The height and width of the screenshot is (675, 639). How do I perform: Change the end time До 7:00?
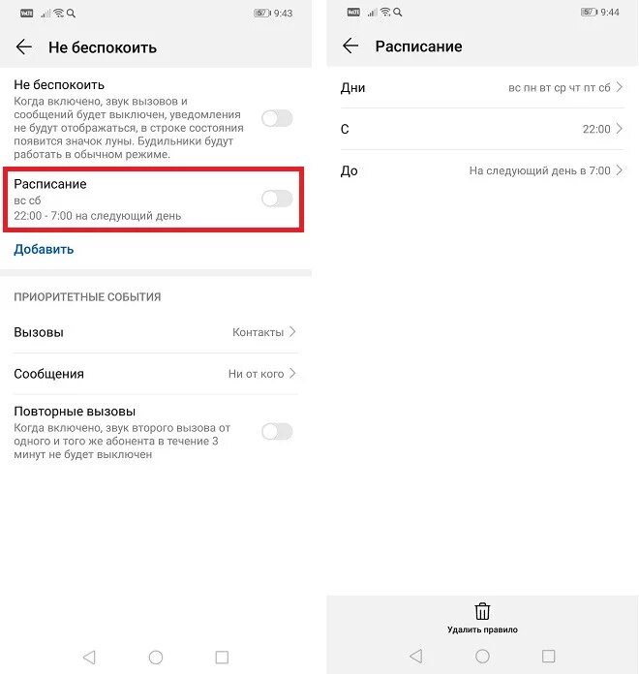click(482, 170)
